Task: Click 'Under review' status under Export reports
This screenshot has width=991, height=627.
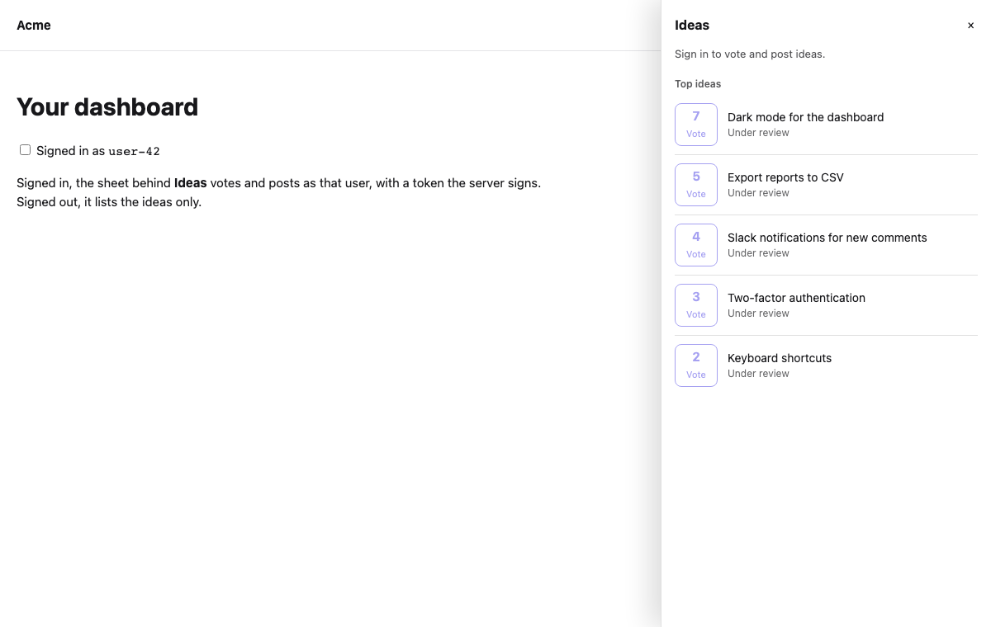Action: [x=758, y=193]
